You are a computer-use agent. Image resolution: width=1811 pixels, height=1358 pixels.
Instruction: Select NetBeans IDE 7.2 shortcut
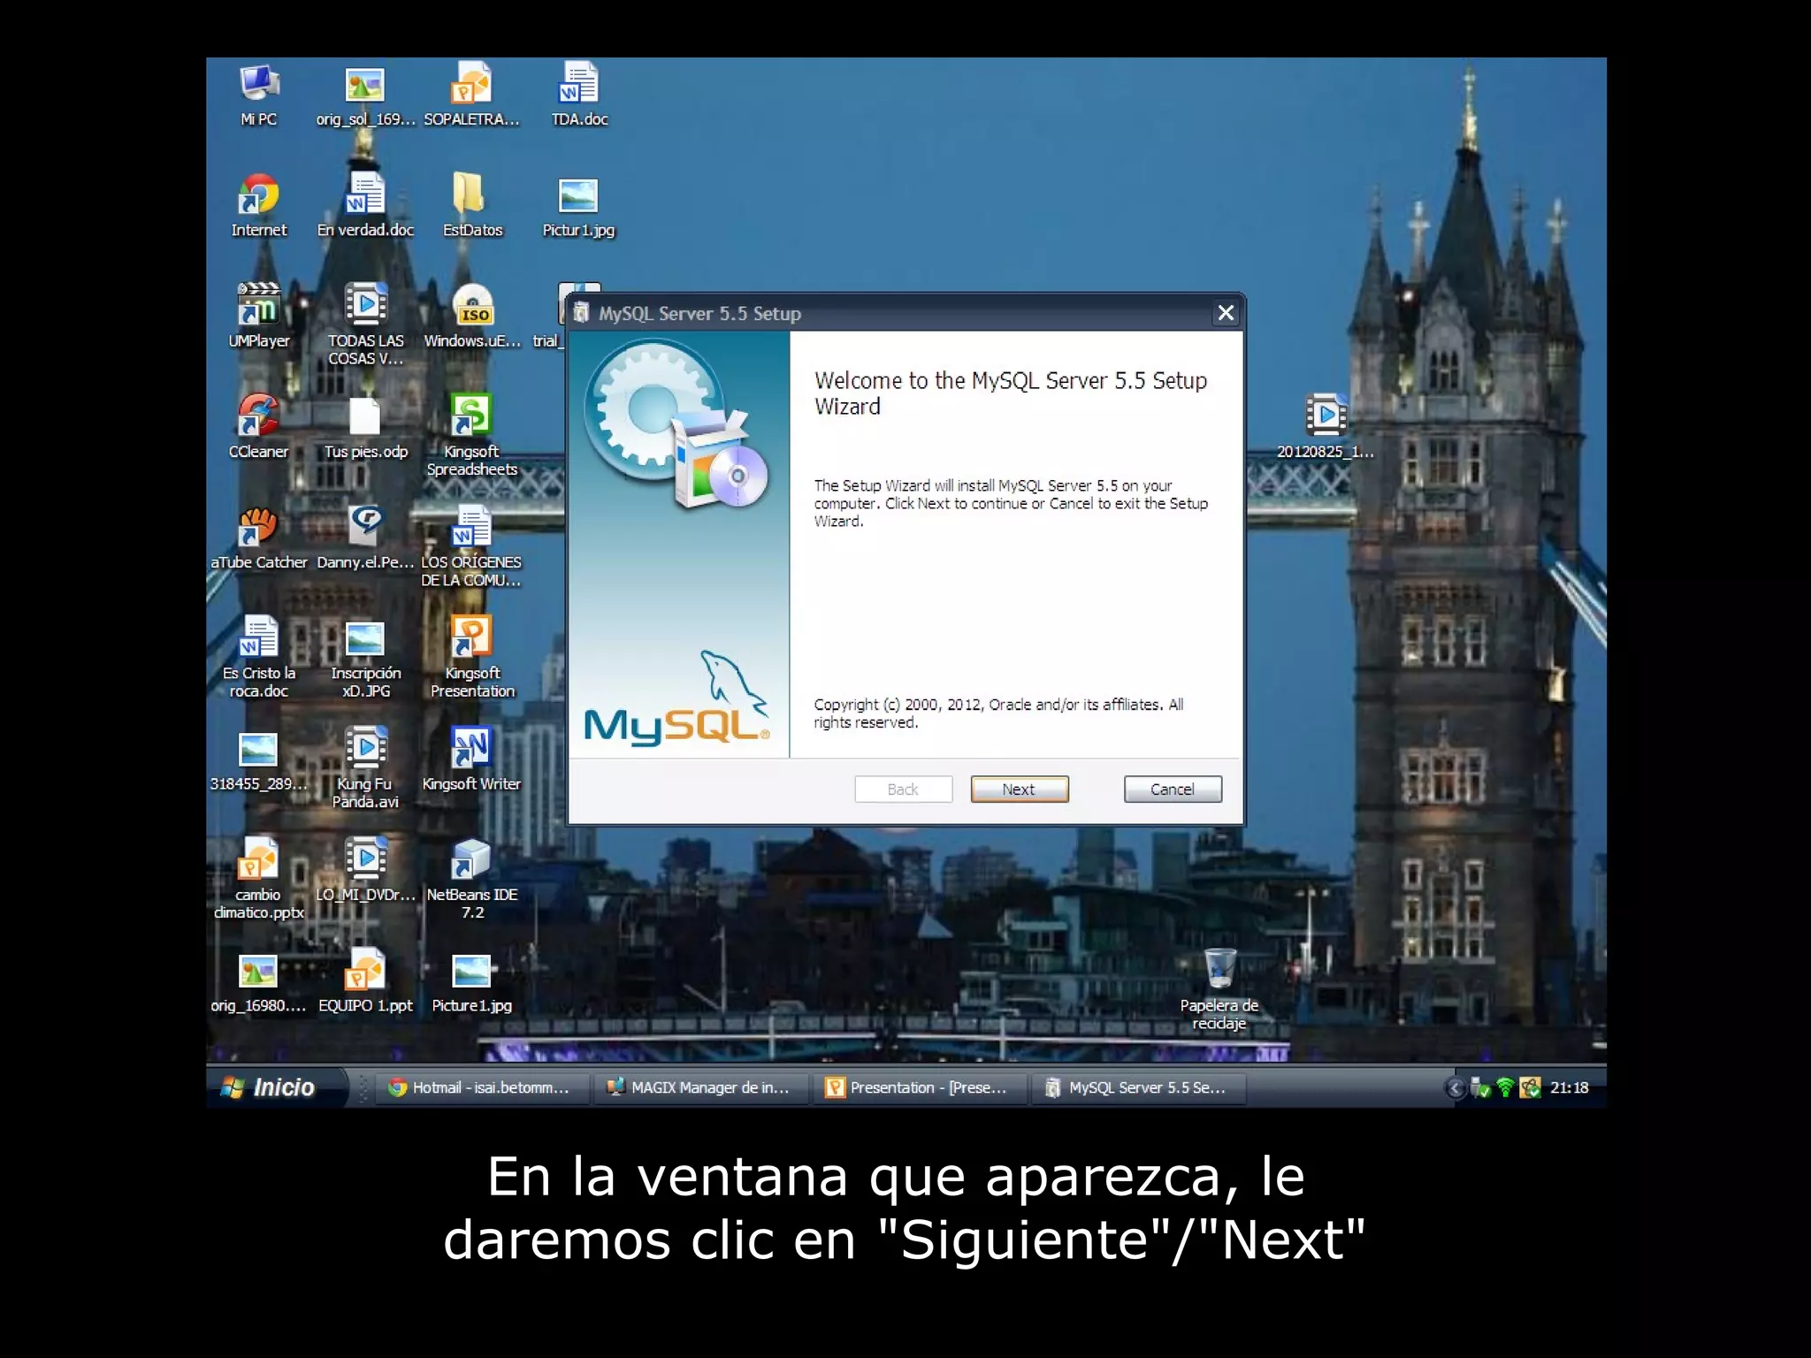point(472,879)
